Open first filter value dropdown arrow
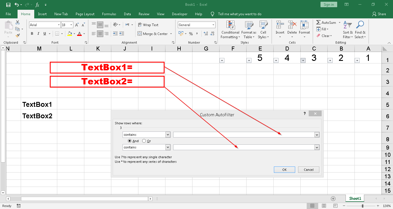 click(317, 135)
